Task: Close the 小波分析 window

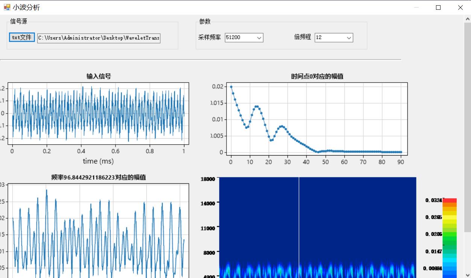Action: pos(460,8)
